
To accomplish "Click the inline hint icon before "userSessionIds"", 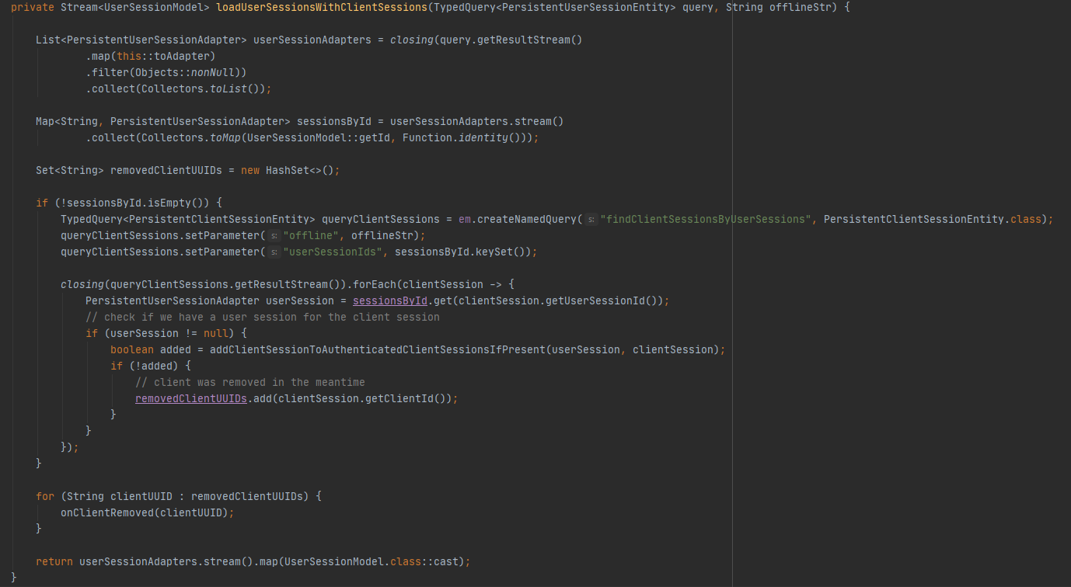I will (x=274, y=251).
